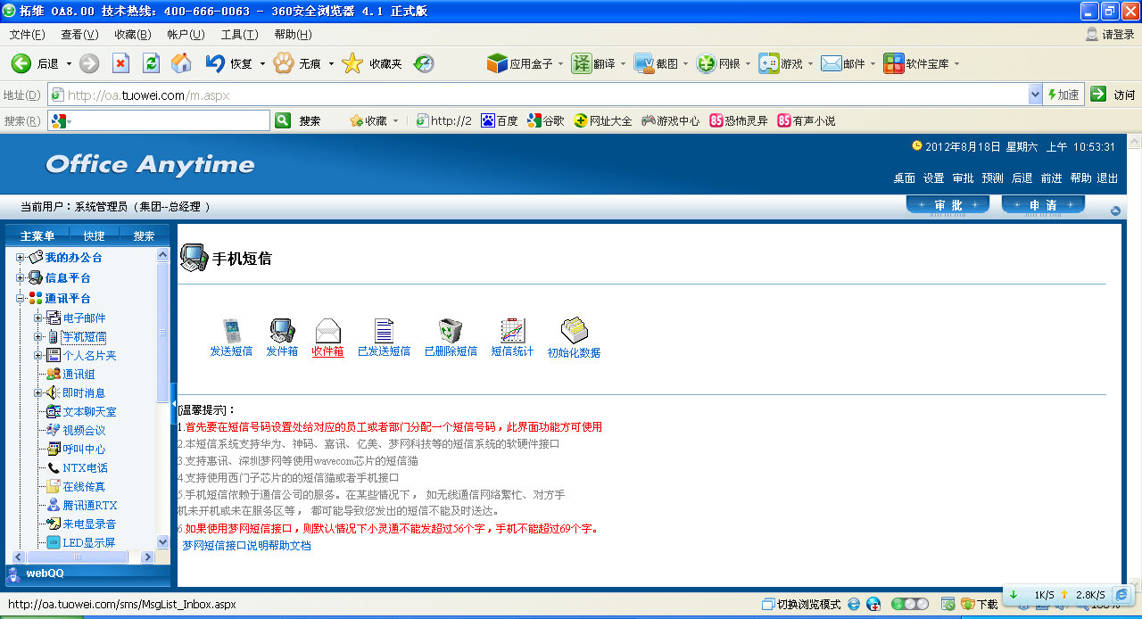1142x619 pixels.
Task: Open the 发送短信 (send SMS) icon
Action: click(x=231, y=331)
